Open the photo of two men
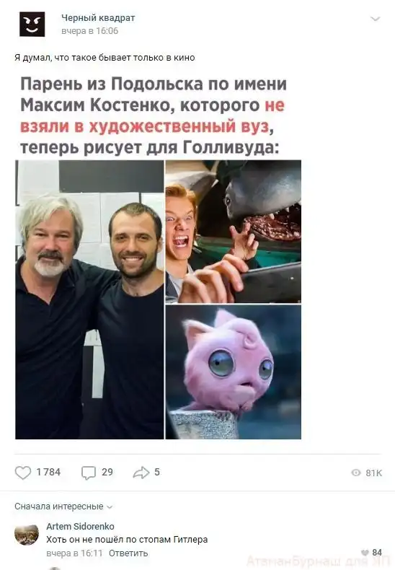395x570 pixels. tap(89, 299)
